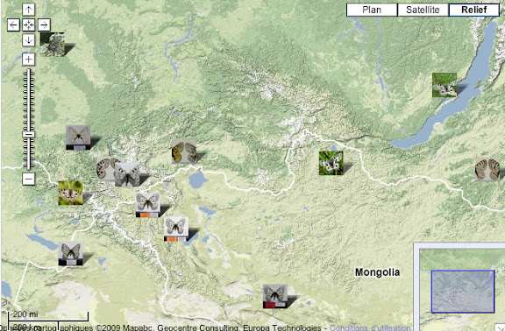Switch to Plan map view

(x=372, y=10)
